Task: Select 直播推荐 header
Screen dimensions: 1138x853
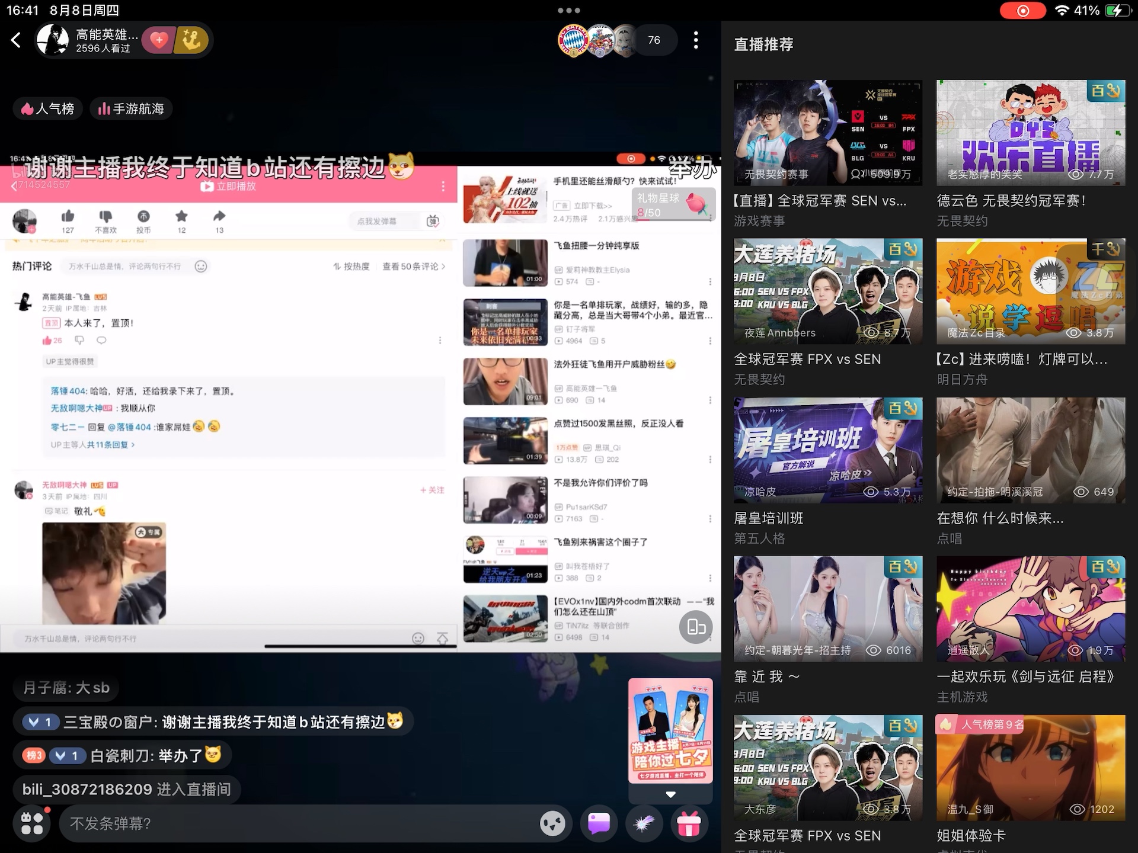Action: click(763, 44)
